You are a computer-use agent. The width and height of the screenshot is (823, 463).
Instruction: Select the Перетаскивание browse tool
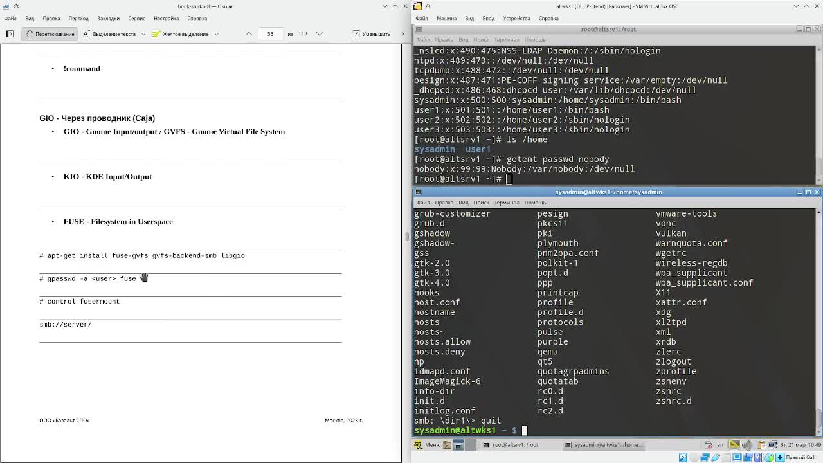coord(50,33)
